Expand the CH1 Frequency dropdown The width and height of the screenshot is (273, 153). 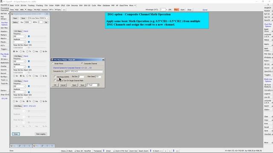24,37
